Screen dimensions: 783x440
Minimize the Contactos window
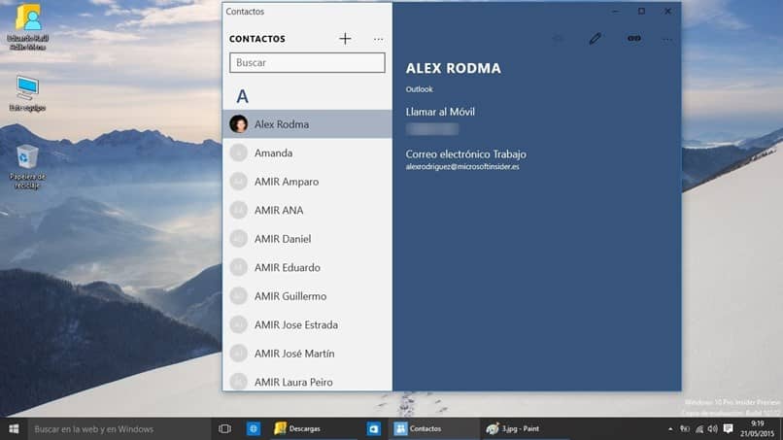(615, 11)
